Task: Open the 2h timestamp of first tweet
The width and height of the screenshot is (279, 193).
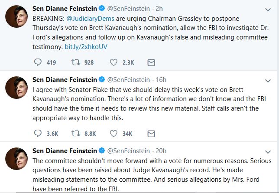Action: click(x=159, y=9)
